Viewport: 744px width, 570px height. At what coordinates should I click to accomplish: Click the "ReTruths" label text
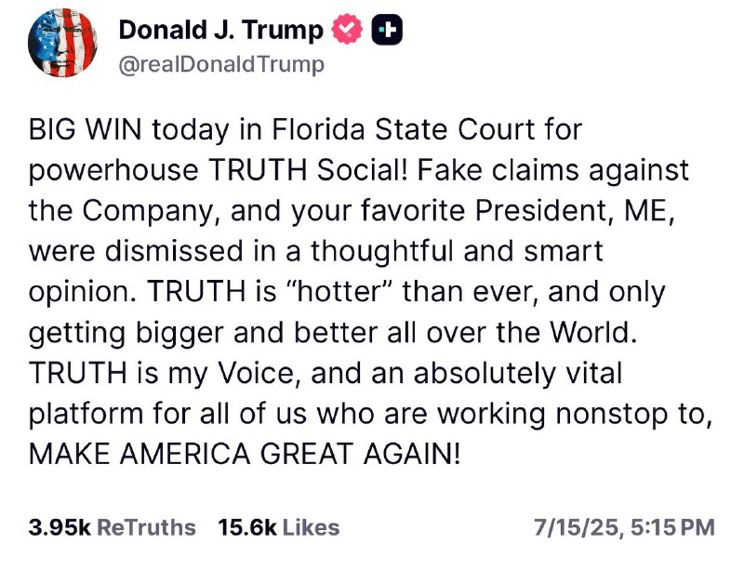146,527
